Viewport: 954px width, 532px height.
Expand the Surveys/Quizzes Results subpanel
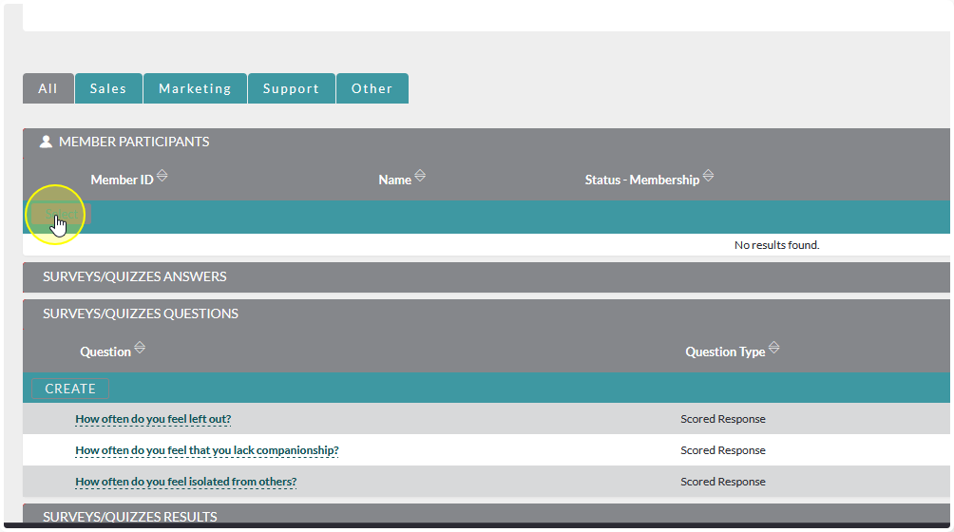[130, 517]
